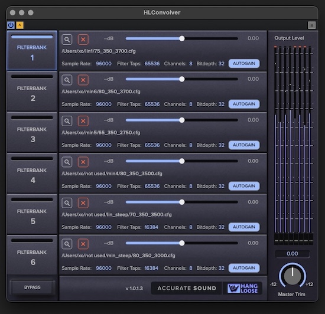This screenshot has width=325, height=314.
Task: Clear the min6/80_350_3700.cfg filter
Action: [83, 80]
